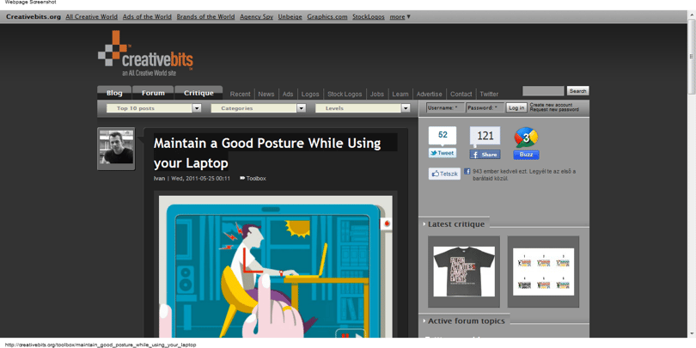Open the Agency Spy link

tap(257, 17)
